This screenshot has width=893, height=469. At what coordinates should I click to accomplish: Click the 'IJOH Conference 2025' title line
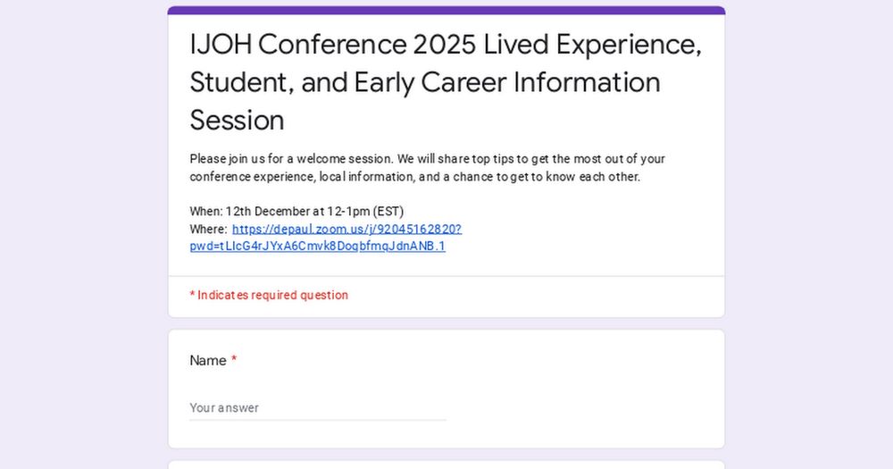pos(446,45)
